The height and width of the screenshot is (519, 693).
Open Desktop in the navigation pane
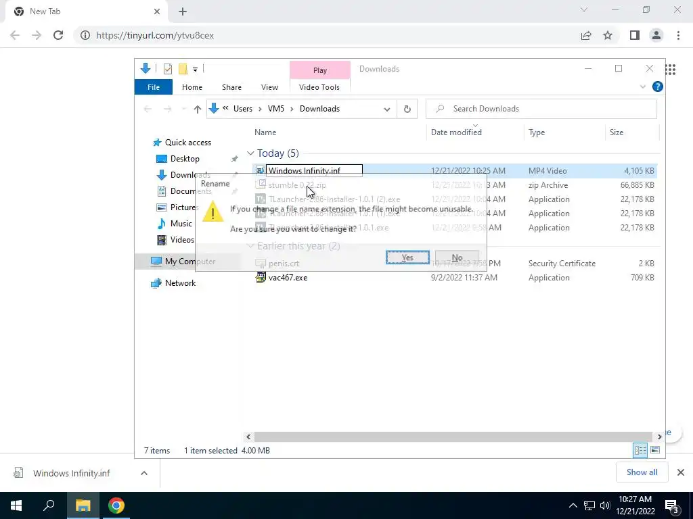point(185,158)
